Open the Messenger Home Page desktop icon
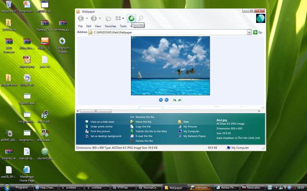 27,174
